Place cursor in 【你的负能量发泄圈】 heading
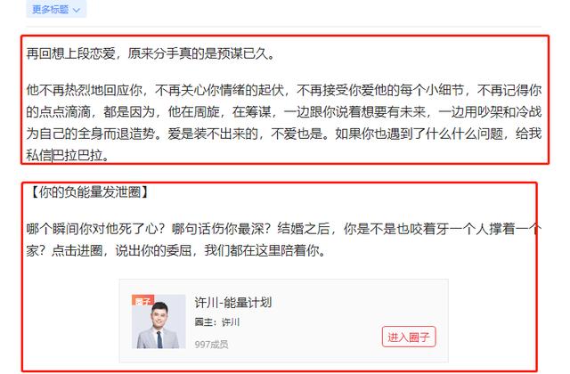Image resolution: width=570 pixels, height=374 pixels. coord(88,192)
